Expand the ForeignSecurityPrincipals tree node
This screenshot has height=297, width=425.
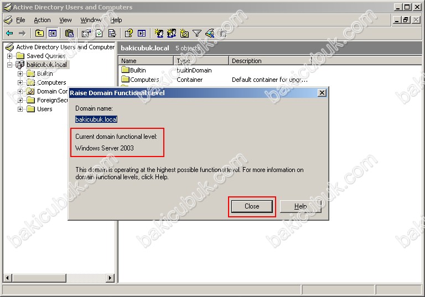tap(20, 100)
